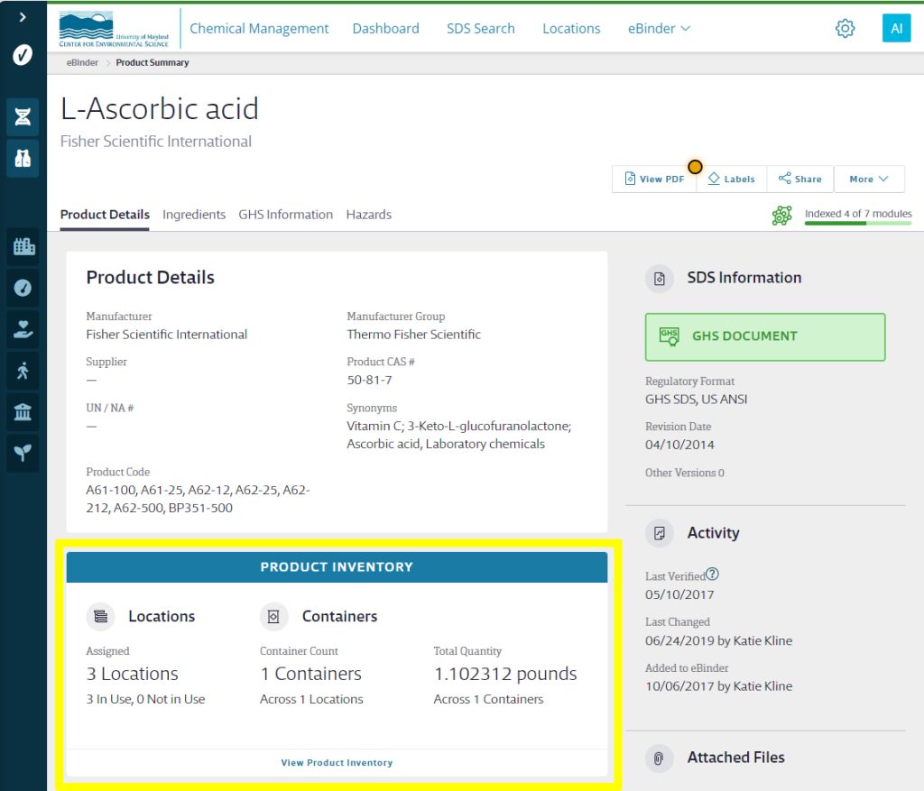Click the '3 Locations' assigned value
Screen dimensions: 924x791
[132, 674]
